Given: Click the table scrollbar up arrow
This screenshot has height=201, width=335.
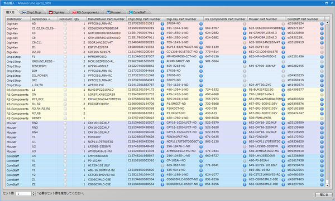Looking at the screenshot, I should point(327,23).
